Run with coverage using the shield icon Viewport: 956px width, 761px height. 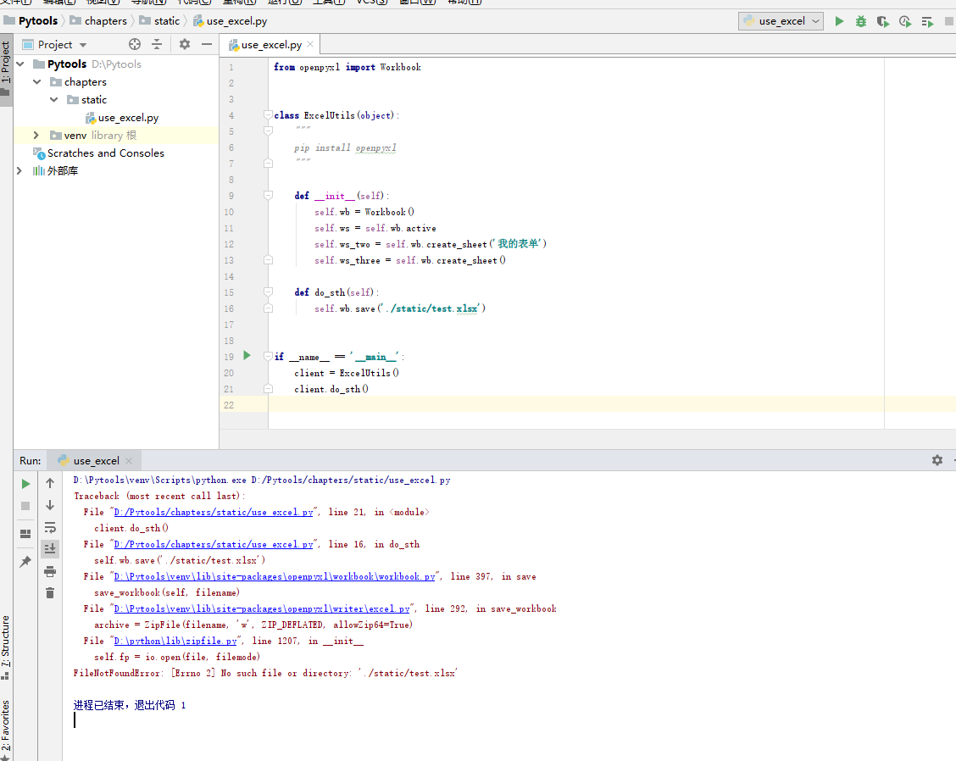coord(883,21)
